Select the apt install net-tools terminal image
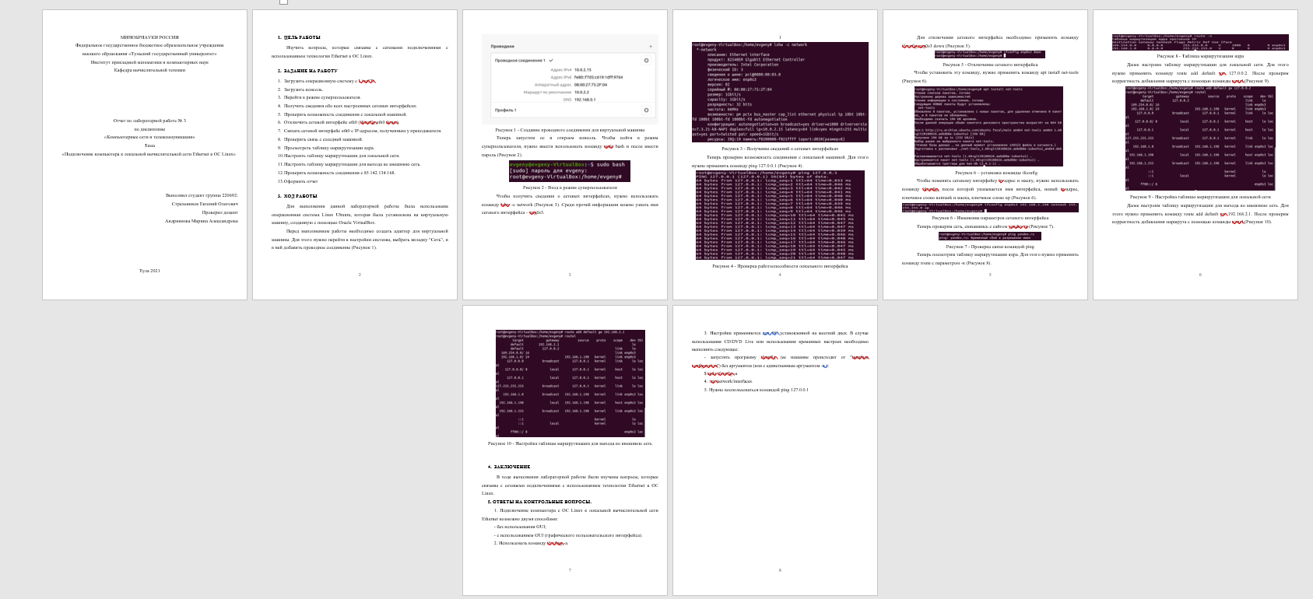 click(988, 126)
